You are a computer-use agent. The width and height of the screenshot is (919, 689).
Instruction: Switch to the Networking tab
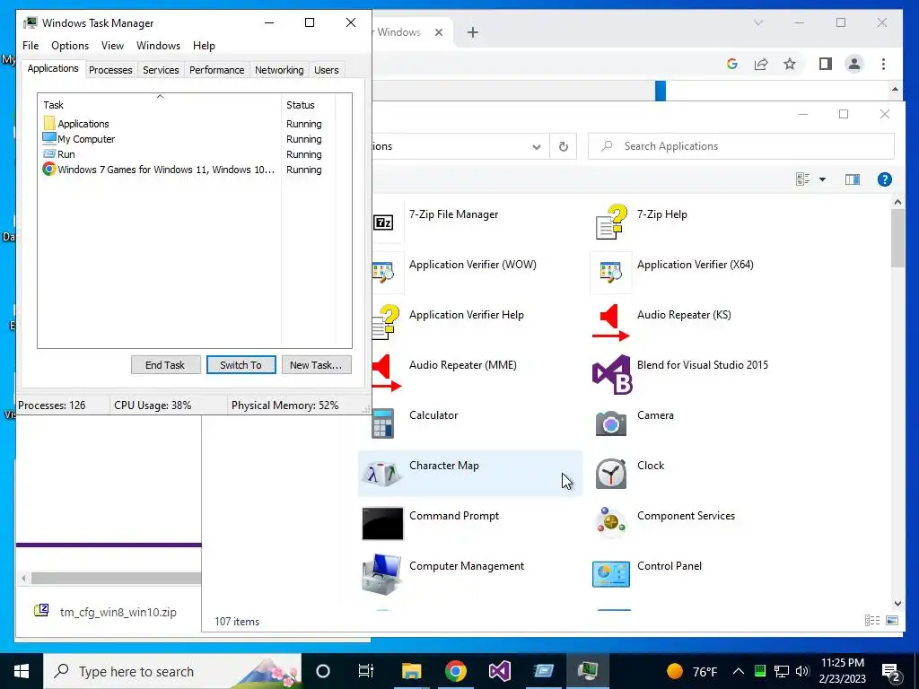click(x=279, y=70)
